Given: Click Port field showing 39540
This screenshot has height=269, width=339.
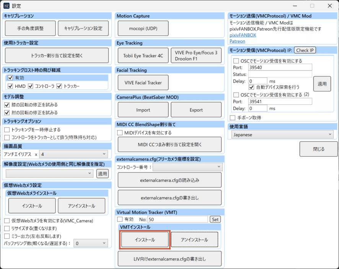Looking at the screenshot, I should pos(280,67).
